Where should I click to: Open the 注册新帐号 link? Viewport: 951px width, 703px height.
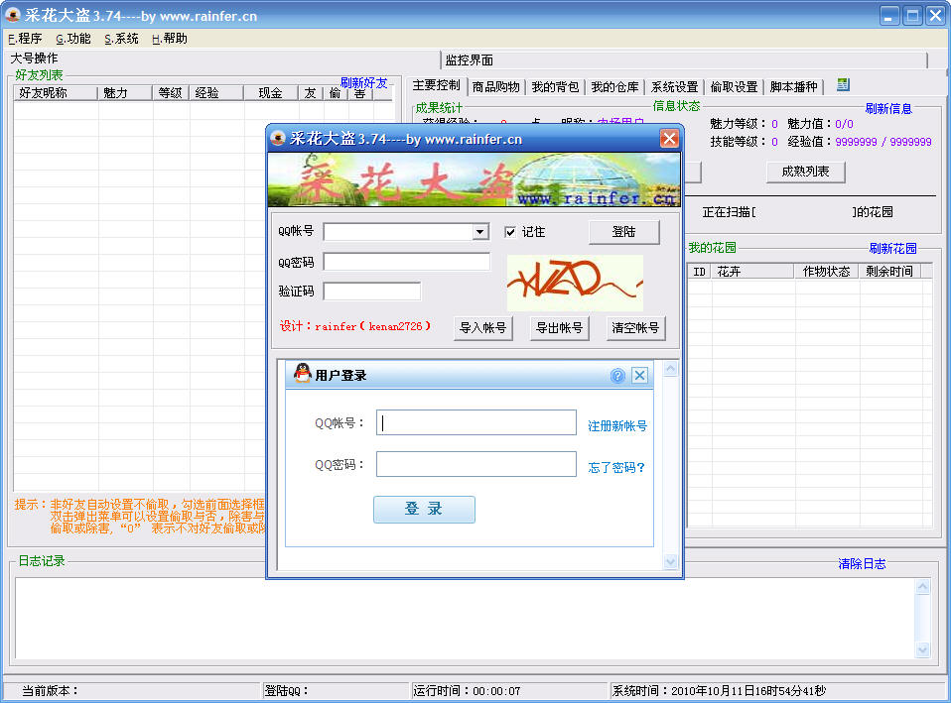coord(616,426)
